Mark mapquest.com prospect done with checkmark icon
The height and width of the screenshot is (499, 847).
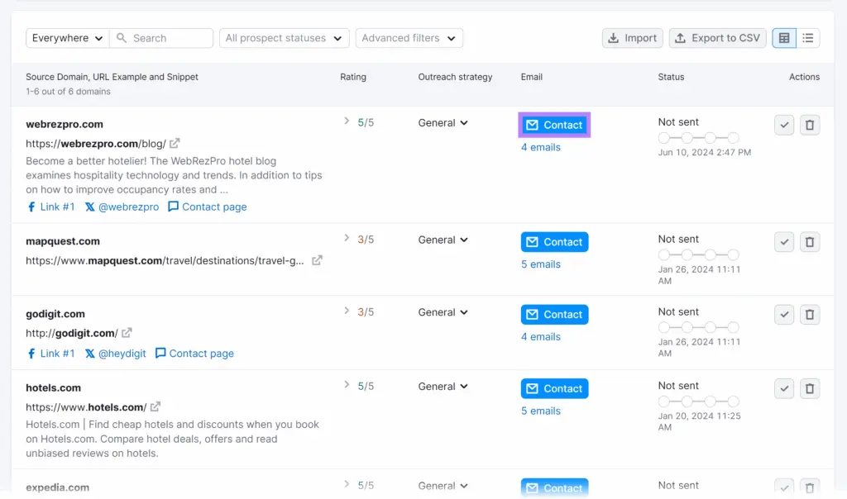784,242
